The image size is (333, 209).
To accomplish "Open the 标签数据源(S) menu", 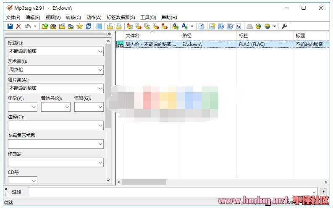I will [x=121, y=17].
